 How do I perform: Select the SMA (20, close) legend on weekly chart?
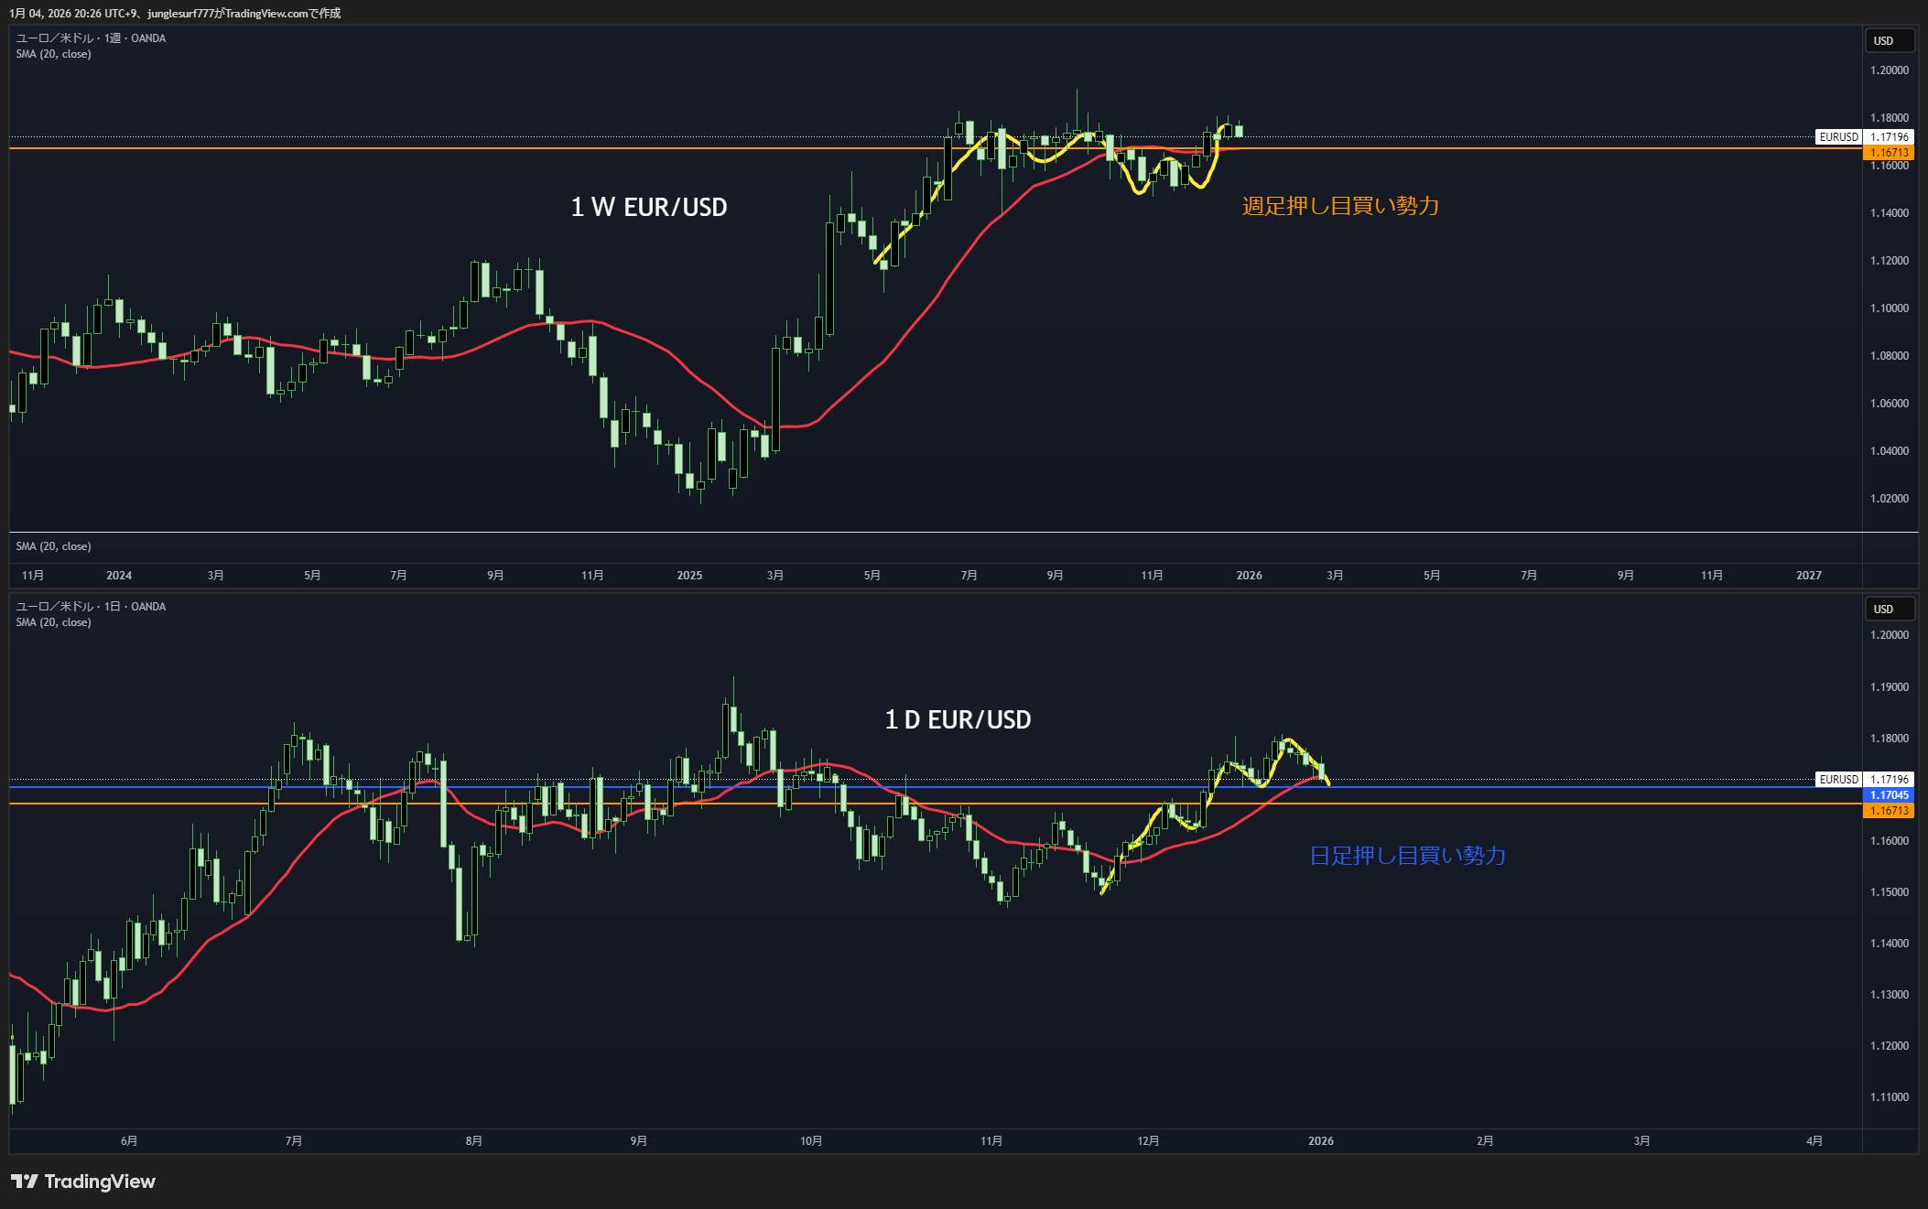(x=53, y=54)
